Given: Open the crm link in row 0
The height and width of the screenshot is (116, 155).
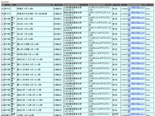Looking at the screenshot, I should [x=136, y=9].
